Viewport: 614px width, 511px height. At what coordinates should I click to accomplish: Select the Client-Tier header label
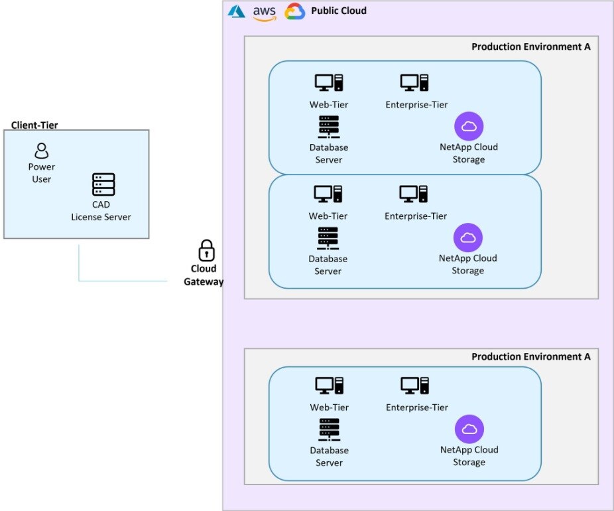click(34, 125)
